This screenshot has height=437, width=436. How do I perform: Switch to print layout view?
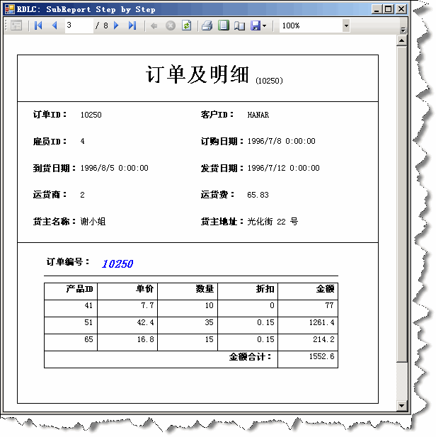[224, 25]
